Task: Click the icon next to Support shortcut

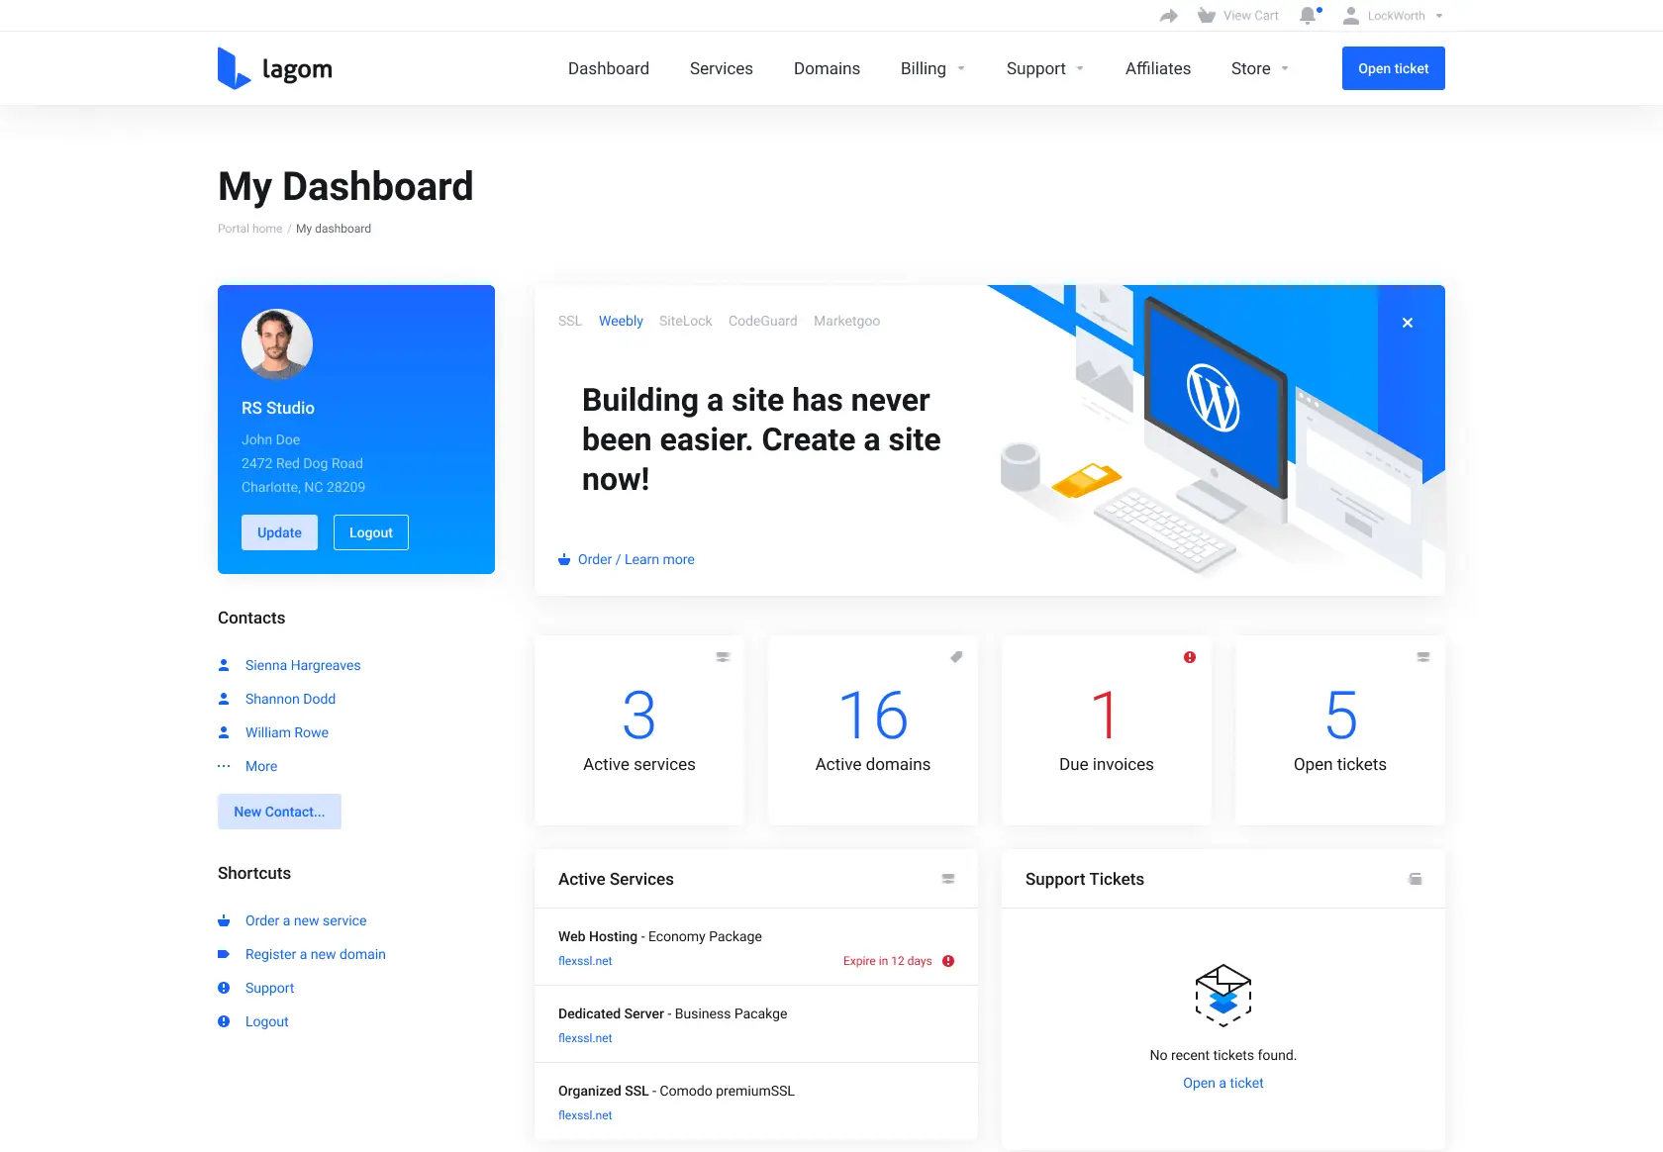Action: [x=224, y=988]
